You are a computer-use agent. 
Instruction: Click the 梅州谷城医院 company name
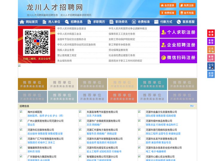coord(35,112)
